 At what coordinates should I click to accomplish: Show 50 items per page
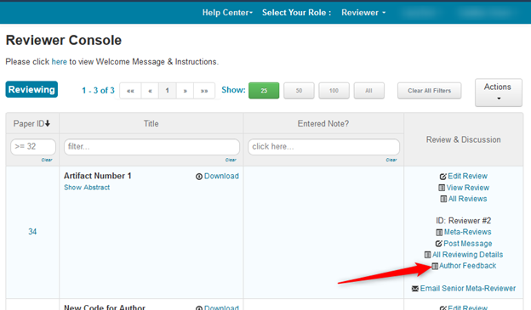point(299,91)
